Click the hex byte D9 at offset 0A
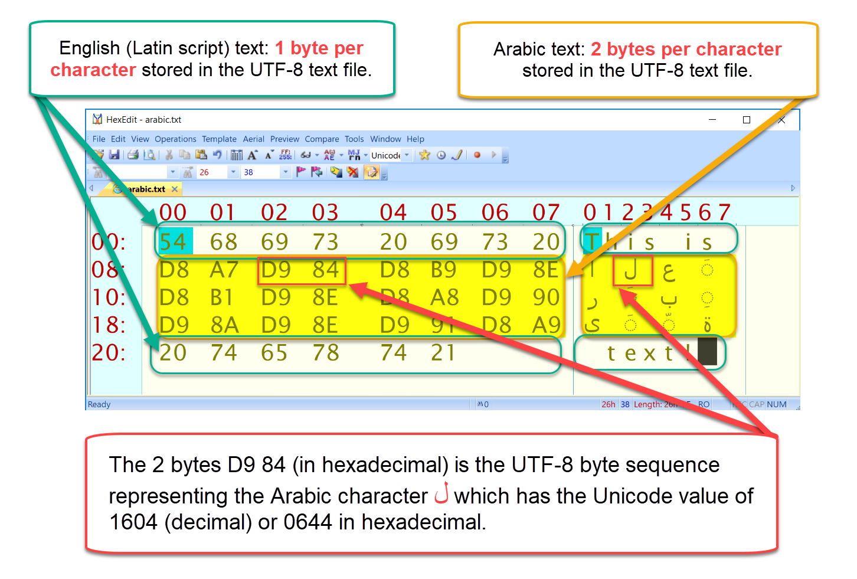Screen dimensions: 857x579 click(276, 270)
